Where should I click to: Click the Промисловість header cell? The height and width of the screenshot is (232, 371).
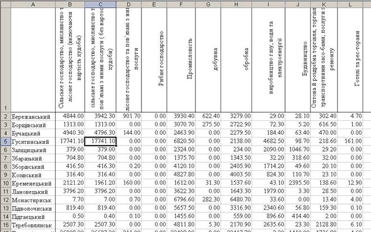tap(181, 60)
